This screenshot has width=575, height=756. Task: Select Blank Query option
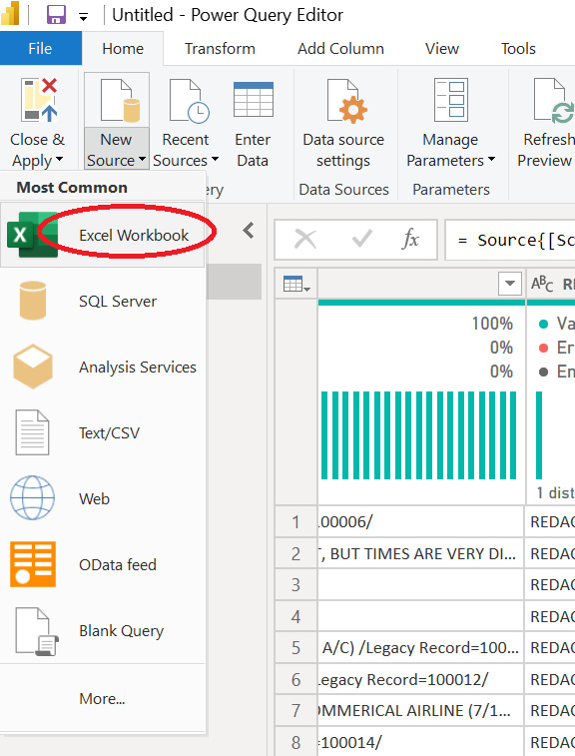point(102,630)
